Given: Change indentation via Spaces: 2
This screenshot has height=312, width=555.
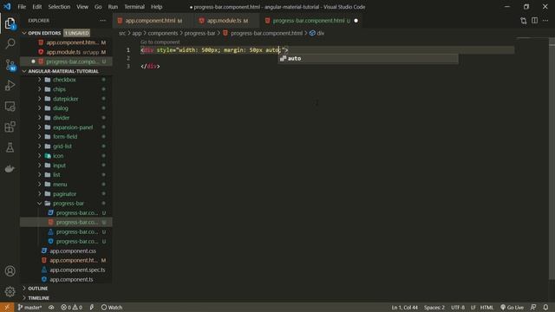Looking at the screenshot, I should pyautogui.click(x=434, y=308).
